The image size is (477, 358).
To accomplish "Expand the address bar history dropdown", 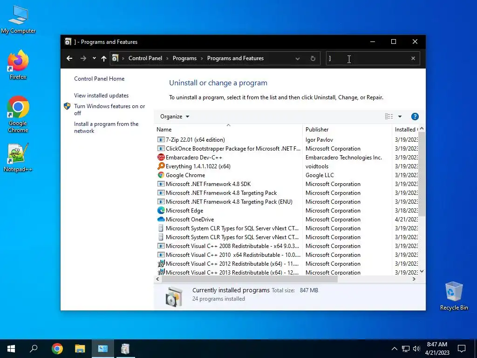I will click(x=298, y=58).
